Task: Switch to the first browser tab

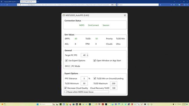Action: (x=11, y=2)
